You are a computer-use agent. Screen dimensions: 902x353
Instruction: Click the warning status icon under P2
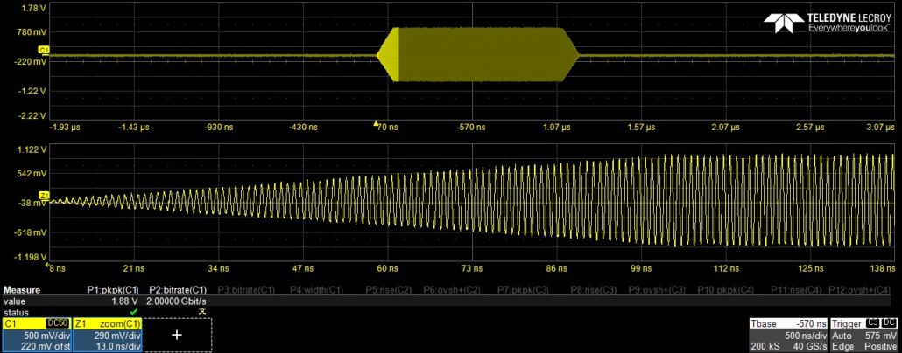click(201, 311)
